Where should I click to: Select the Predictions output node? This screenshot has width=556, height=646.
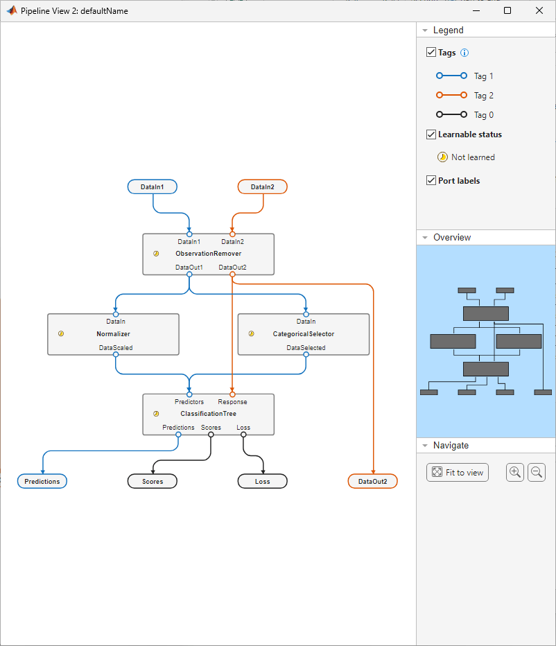click(42, 481)
